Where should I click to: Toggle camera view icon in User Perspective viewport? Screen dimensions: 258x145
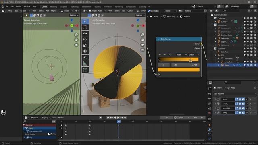coord(143,45)
